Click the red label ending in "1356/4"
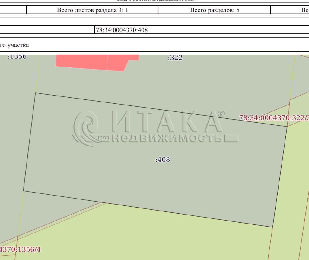This screenshot has height=260, width=309. (x=20, y=249)
